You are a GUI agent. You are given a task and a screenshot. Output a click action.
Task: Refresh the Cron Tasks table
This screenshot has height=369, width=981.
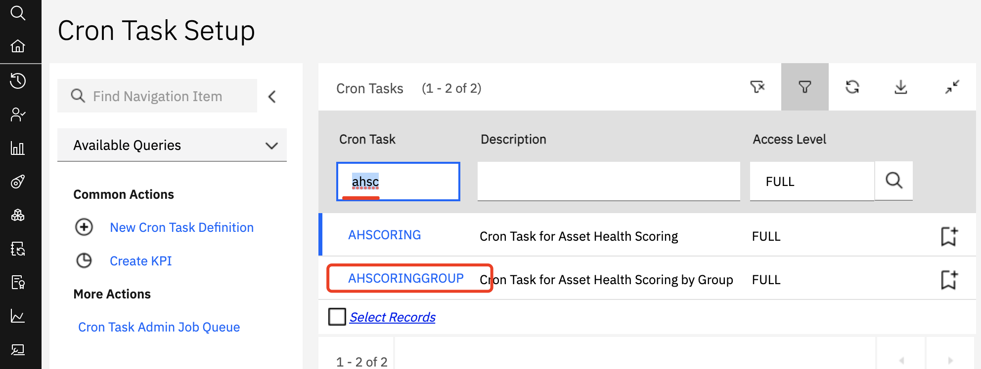(852, 87)
